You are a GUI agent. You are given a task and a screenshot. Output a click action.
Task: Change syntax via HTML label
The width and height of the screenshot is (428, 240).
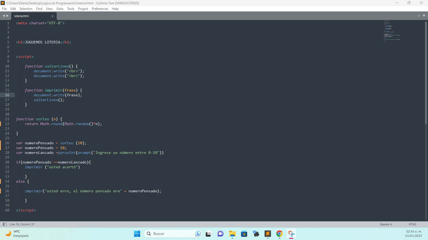(x=412, y=224)
